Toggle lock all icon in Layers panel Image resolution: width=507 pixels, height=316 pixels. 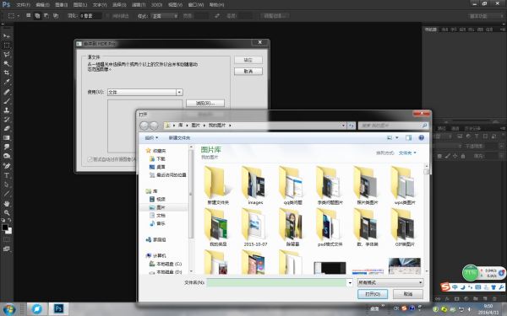pos(463,156)
